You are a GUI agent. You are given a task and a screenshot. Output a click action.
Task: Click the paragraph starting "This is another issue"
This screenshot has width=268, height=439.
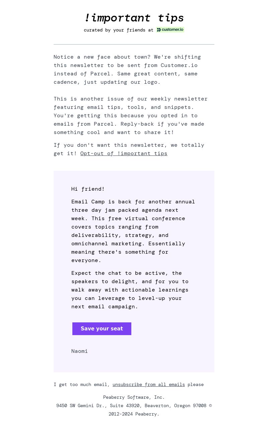131,116
